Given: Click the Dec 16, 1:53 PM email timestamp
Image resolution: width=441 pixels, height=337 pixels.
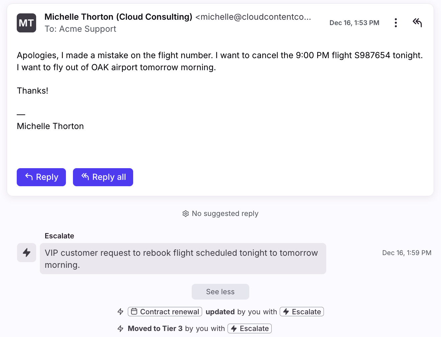Looking at the screenshot, I should 354,23.
